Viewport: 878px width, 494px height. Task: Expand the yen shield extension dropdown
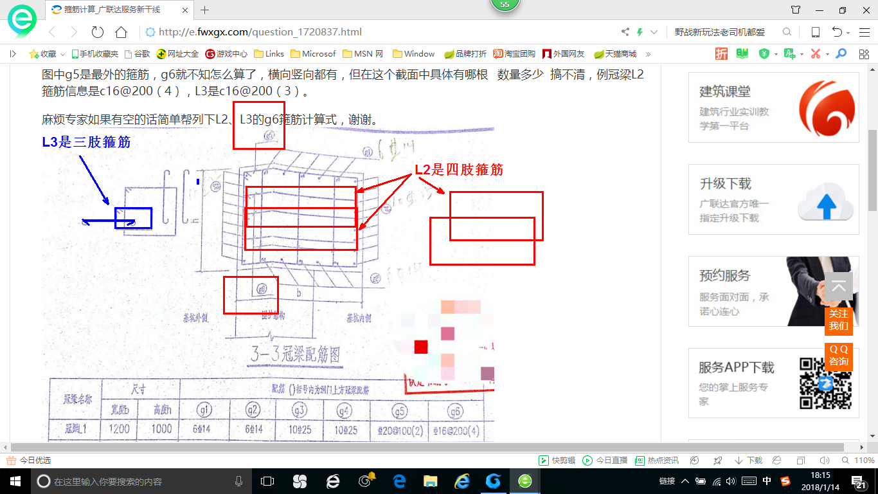[x=776, y=54]
